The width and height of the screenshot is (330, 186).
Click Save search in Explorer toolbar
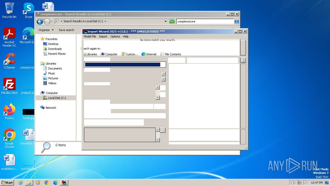click(x=66, y=30)
